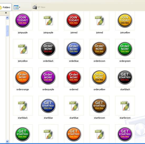
Task: Select the red Order NOW thumbnail
Action: 74,77
